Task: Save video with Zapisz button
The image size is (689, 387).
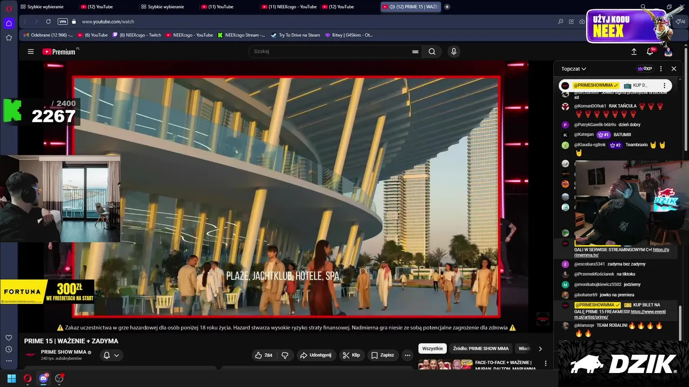Action: (383, 355)
